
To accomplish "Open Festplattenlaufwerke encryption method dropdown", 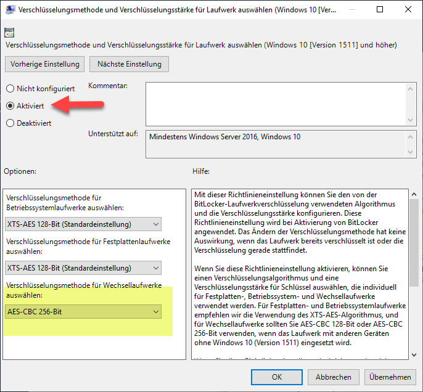I will click(83, 267).
